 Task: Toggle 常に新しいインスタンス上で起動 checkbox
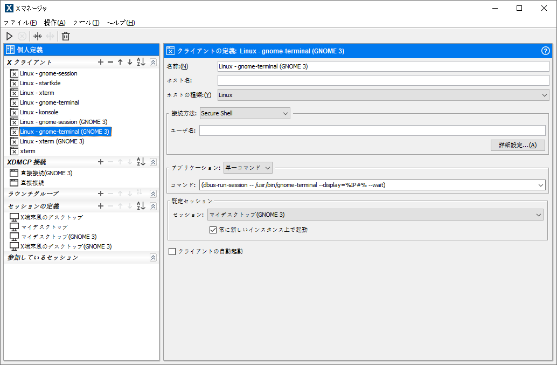click(213, 230)
